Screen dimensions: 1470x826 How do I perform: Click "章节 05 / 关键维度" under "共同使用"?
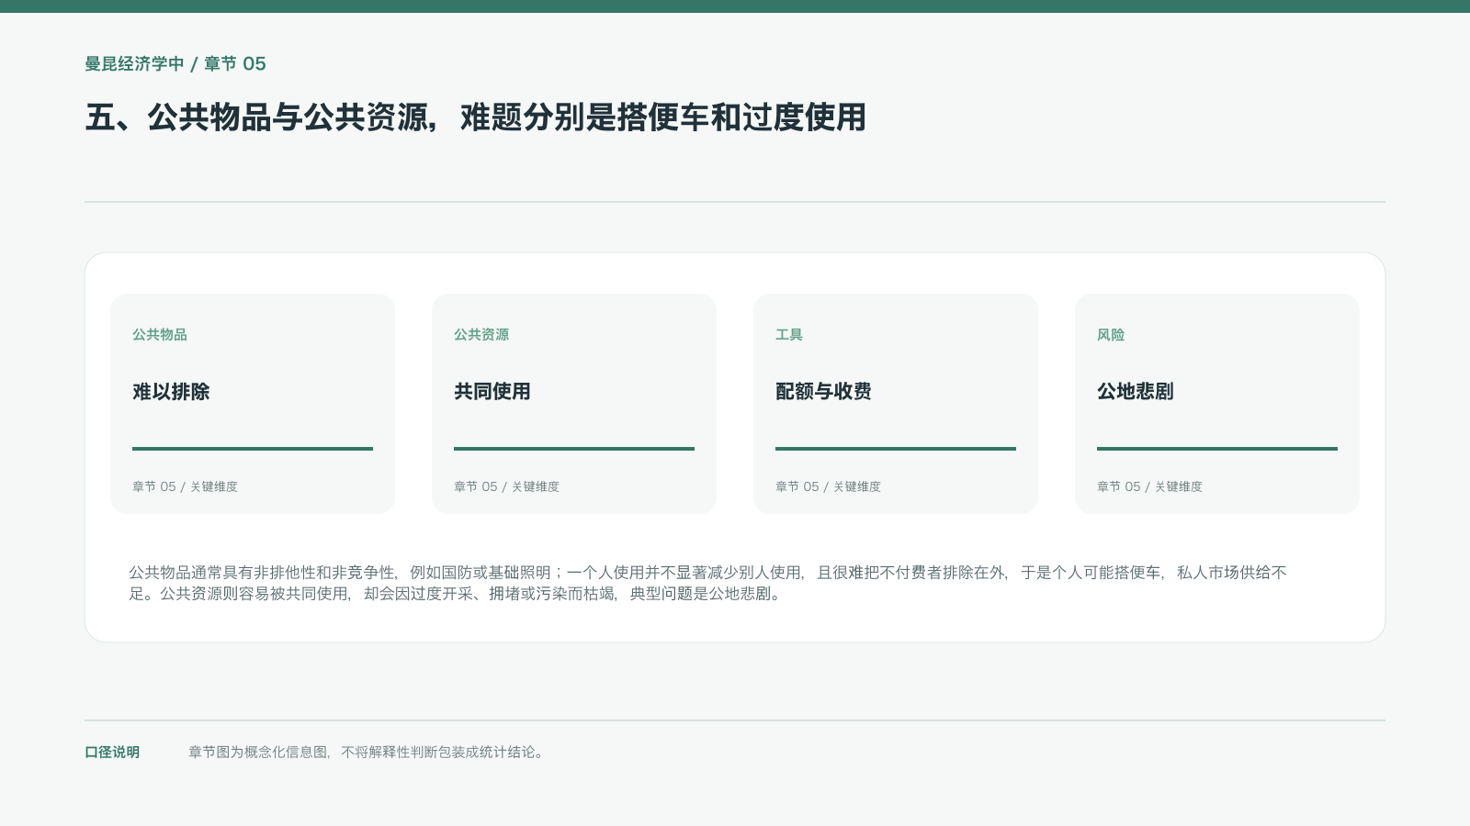[x=506, y=486]
